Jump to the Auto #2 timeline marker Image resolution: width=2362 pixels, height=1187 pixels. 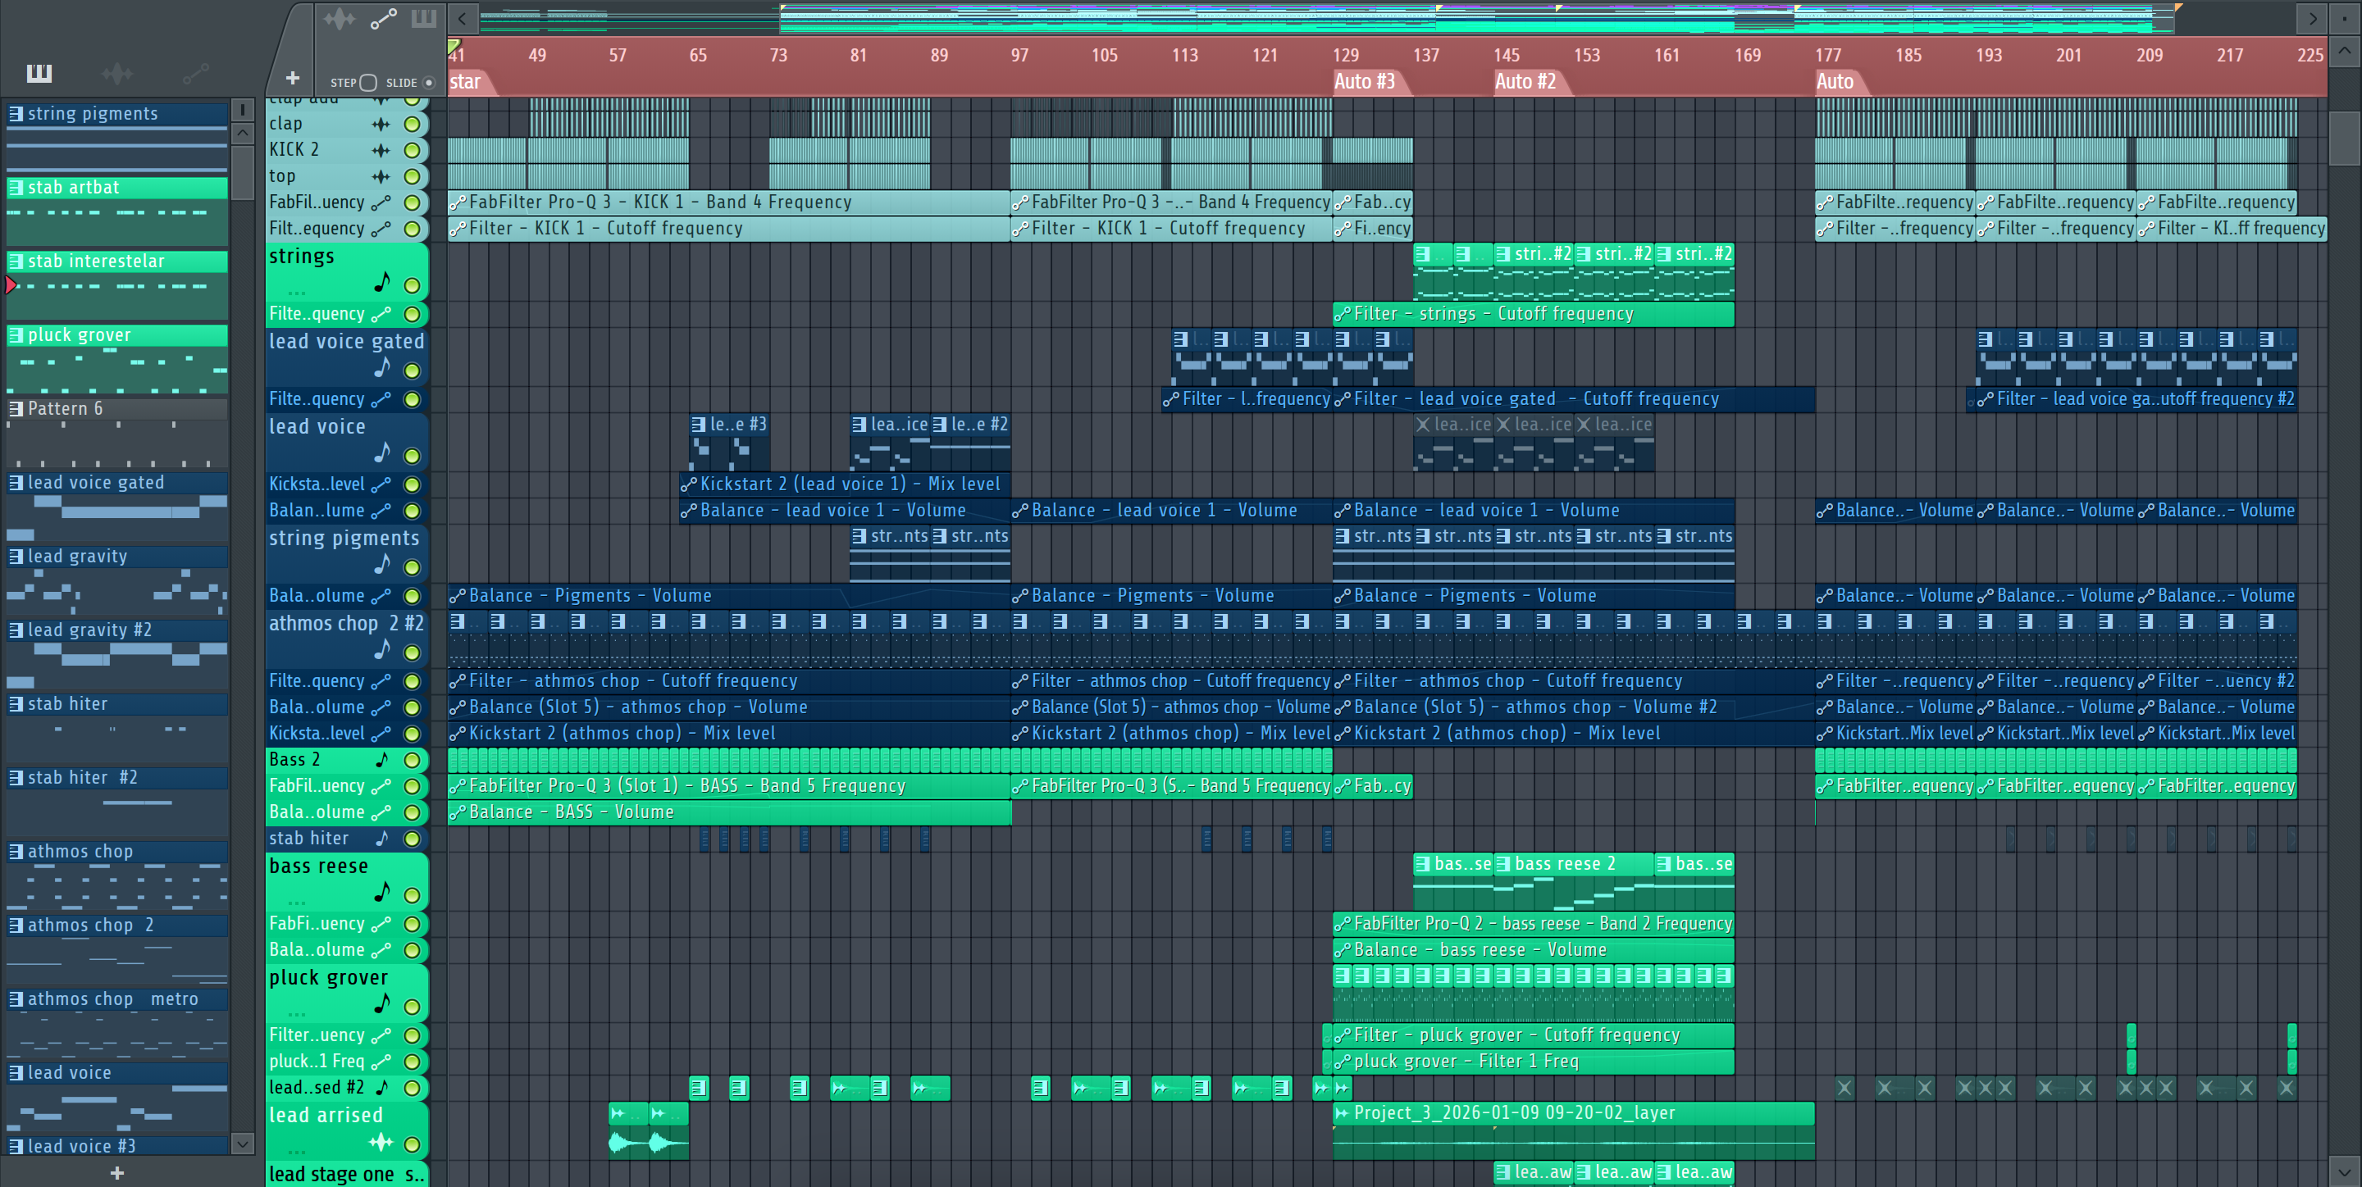[1525, 83]
